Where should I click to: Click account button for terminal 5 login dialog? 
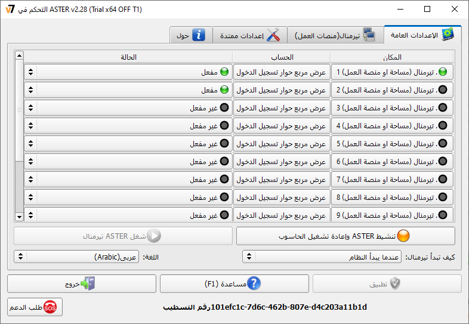pyautogui.click(x=282, y=144)
